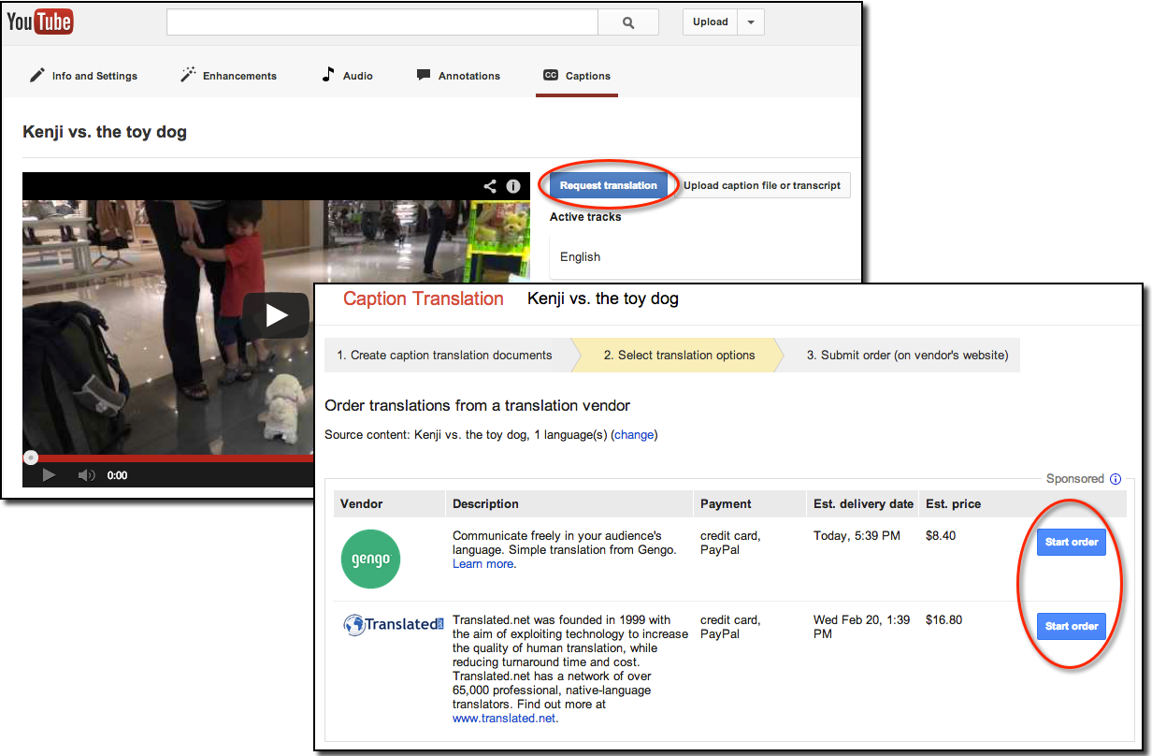
Task: Click Gengo delivery date Today, 5:39 PM
Action: click(x=857, y=536)
